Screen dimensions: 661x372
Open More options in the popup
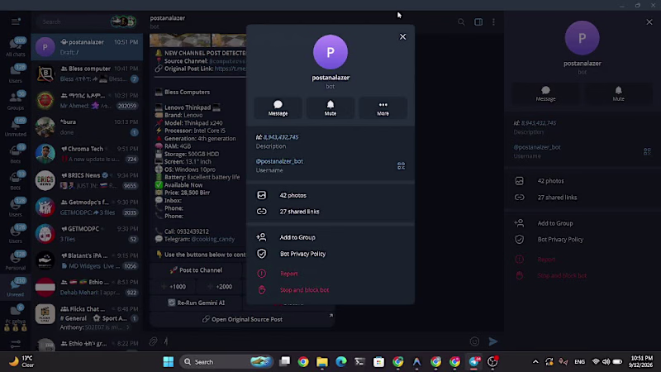coord(383,108)
